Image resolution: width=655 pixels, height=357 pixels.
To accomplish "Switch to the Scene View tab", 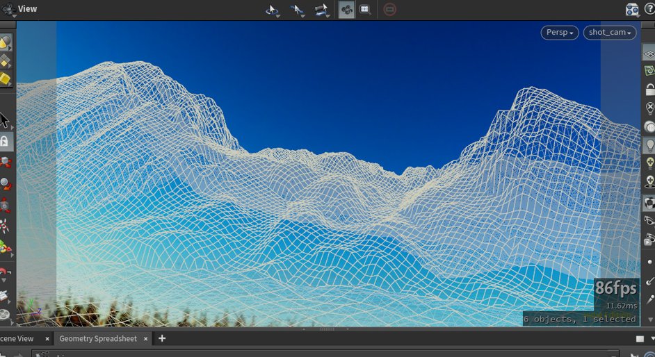I will pos(17,339).
